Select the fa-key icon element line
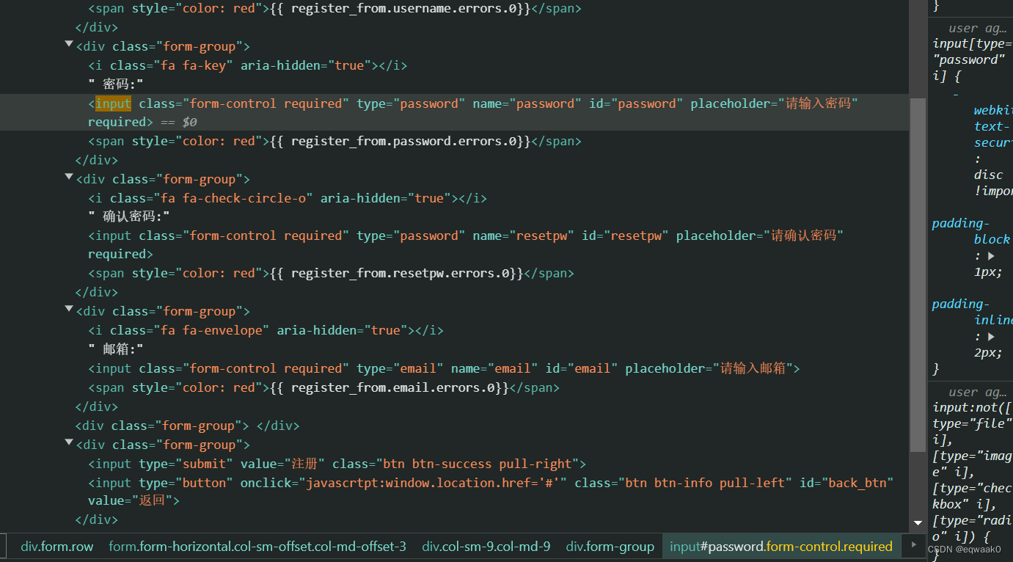1013x562 pixels. click(247, 66)
